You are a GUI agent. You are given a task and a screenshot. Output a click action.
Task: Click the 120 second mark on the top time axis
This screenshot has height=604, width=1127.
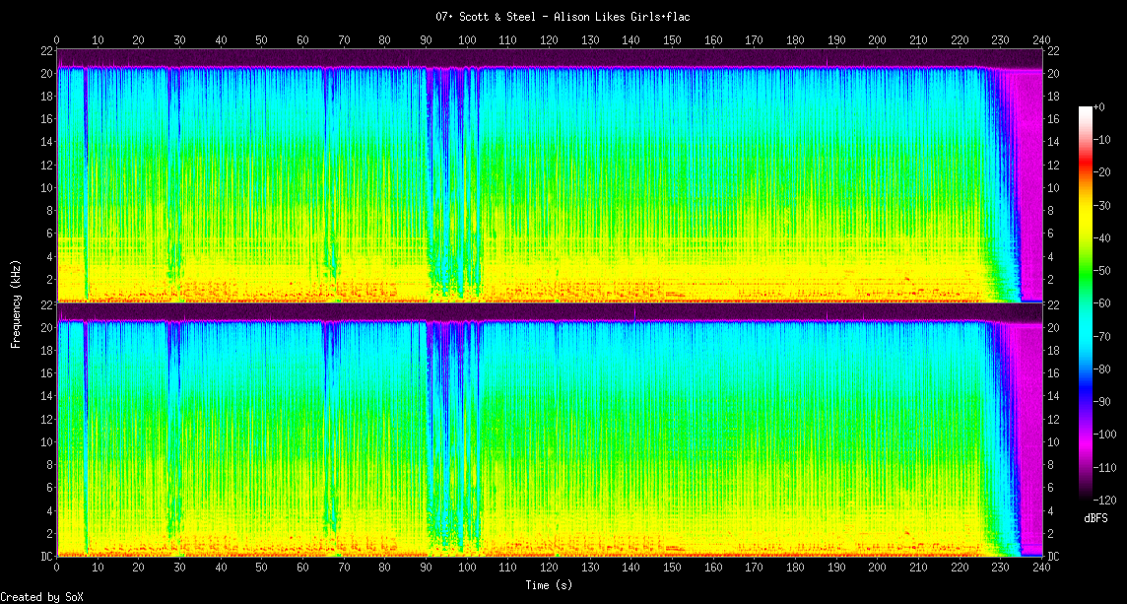(x=549, y=40)
